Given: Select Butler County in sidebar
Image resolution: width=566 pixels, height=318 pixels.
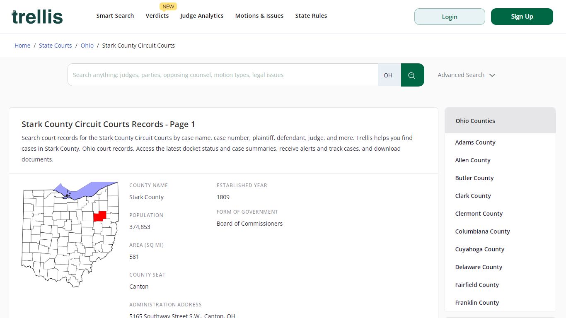Looking at the screenshot, I should (x=474, y=178).
